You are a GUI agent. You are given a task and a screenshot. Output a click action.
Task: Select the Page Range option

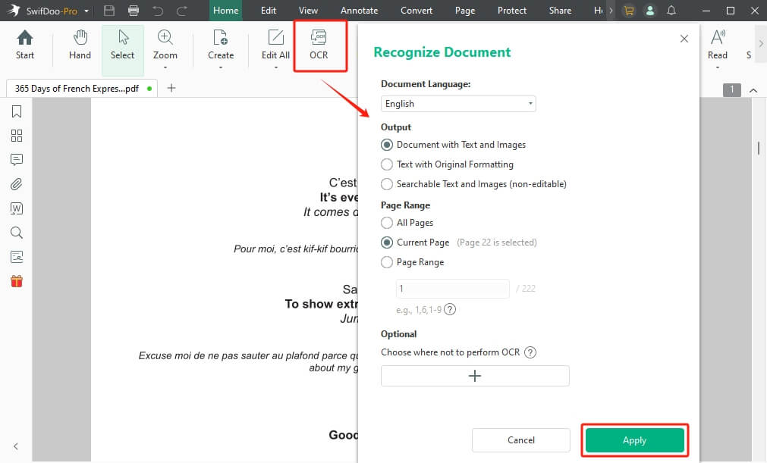(387, 261)
